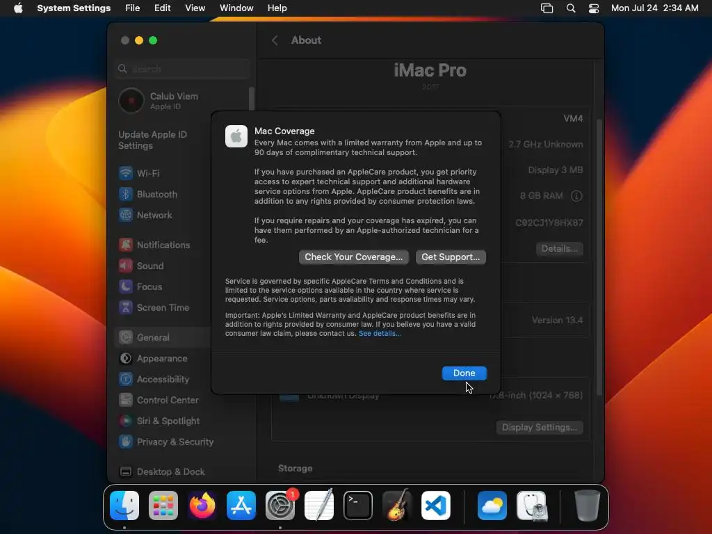
Task: Open Spotlight search in menu bar
Action: (571, 8)
